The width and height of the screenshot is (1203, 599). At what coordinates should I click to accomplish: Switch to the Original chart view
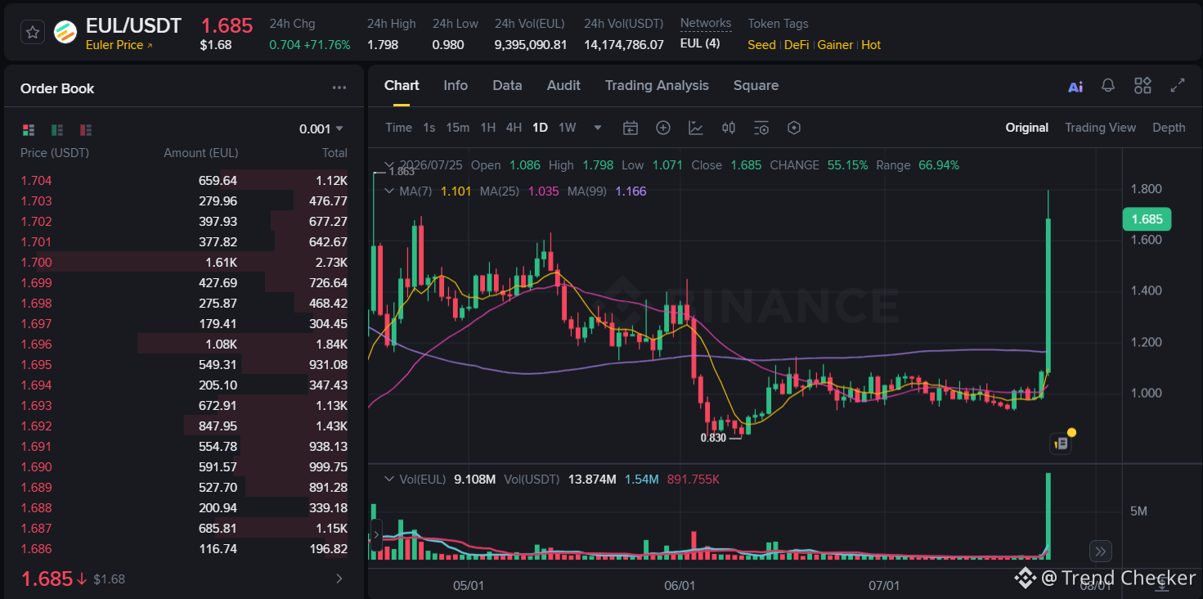point(1027,128)
